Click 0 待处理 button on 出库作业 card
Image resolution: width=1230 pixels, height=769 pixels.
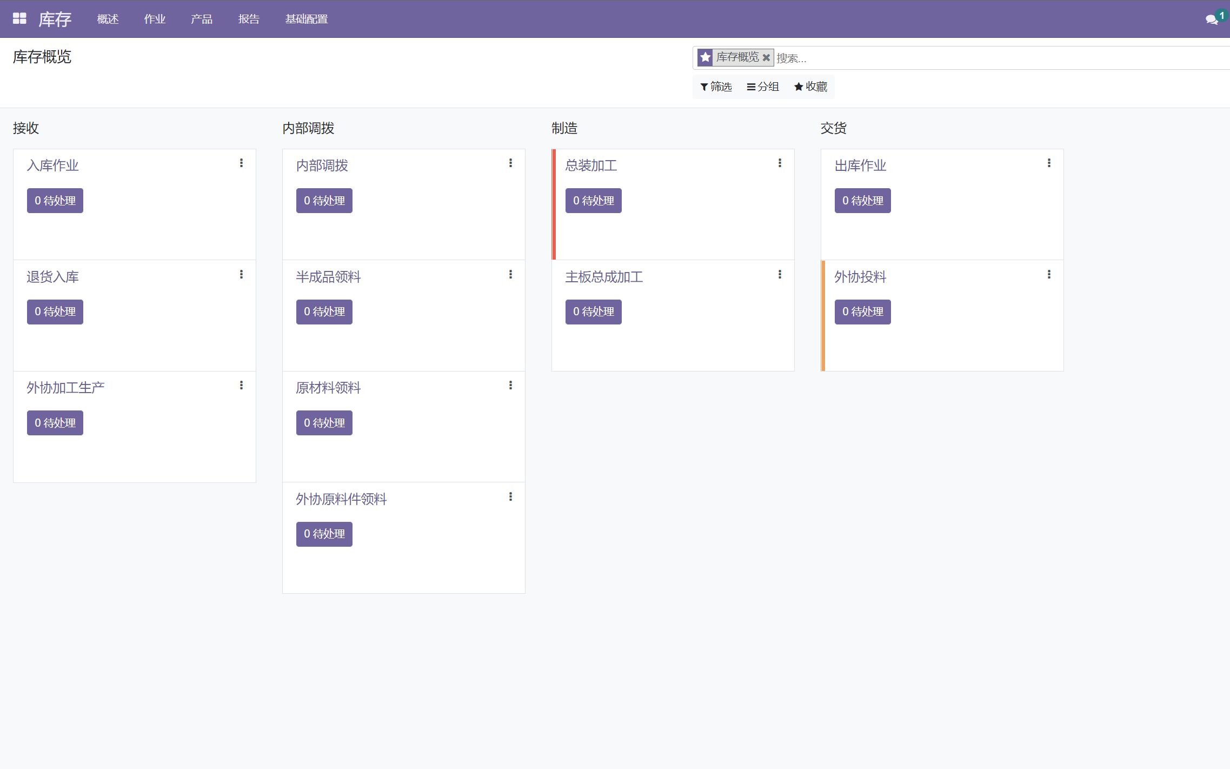(x=862, y=201)
